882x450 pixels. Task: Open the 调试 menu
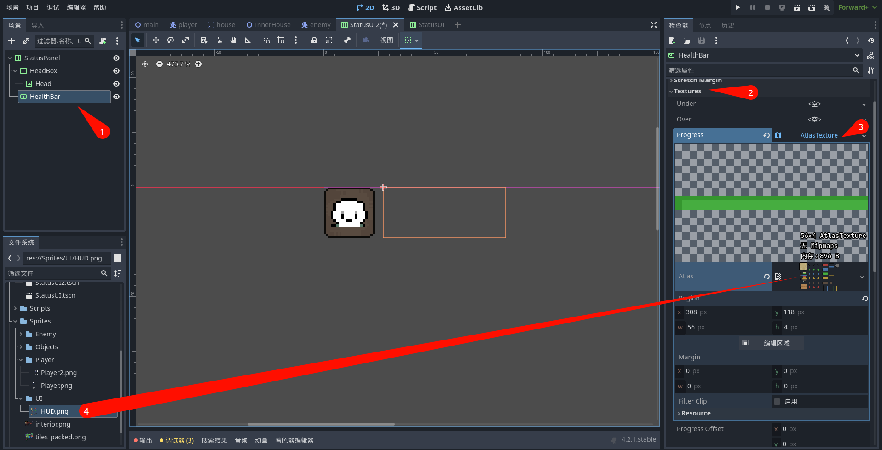[53, 7]
